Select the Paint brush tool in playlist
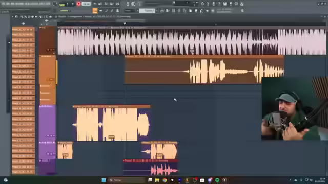Screen dimensions: 328x184 tap(25, 17)
